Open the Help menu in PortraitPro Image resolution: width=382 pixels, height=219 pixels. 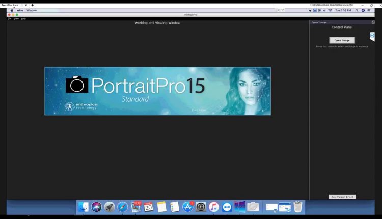pyautogui.click(x=23, y=18)
